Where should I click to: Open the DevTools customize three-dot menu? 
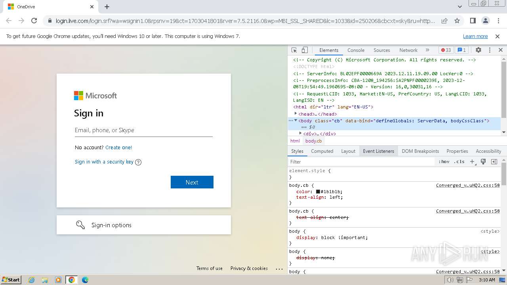(490, 50)
